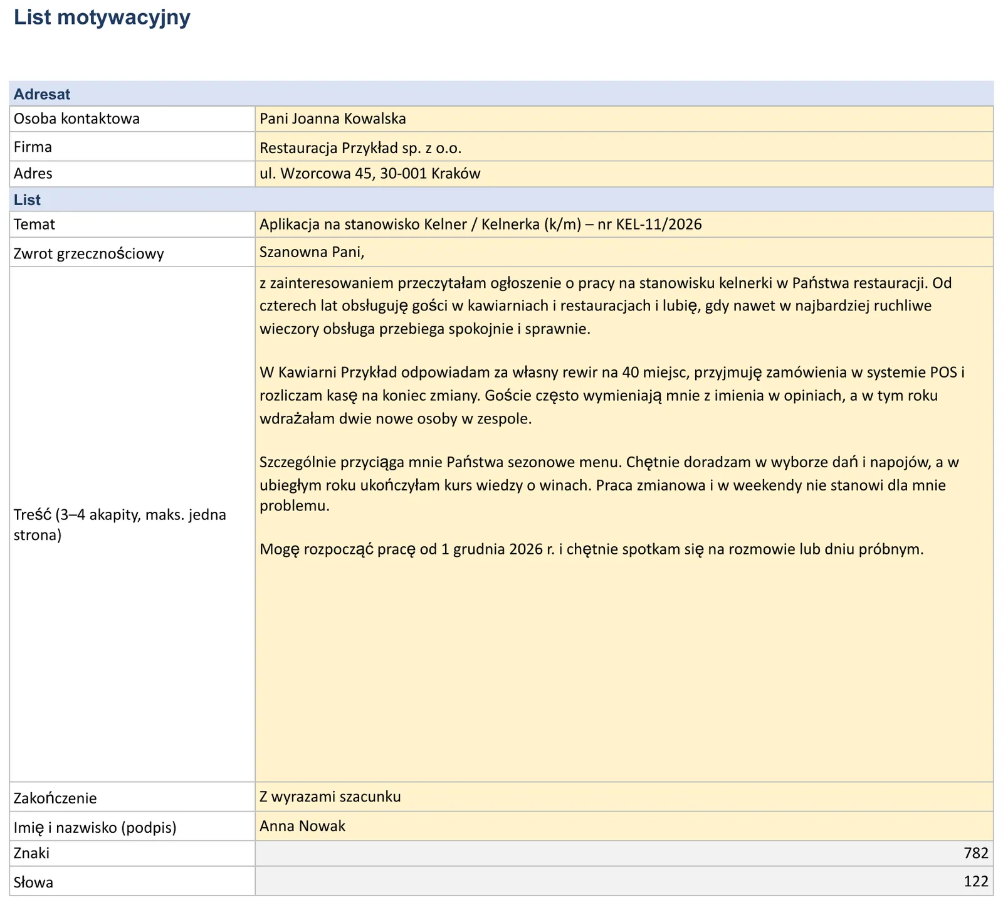Edit the 'Z wyrazami szacunku' closing field
This screenshot has width=1003, height=905.
click(x=624, y=797)
